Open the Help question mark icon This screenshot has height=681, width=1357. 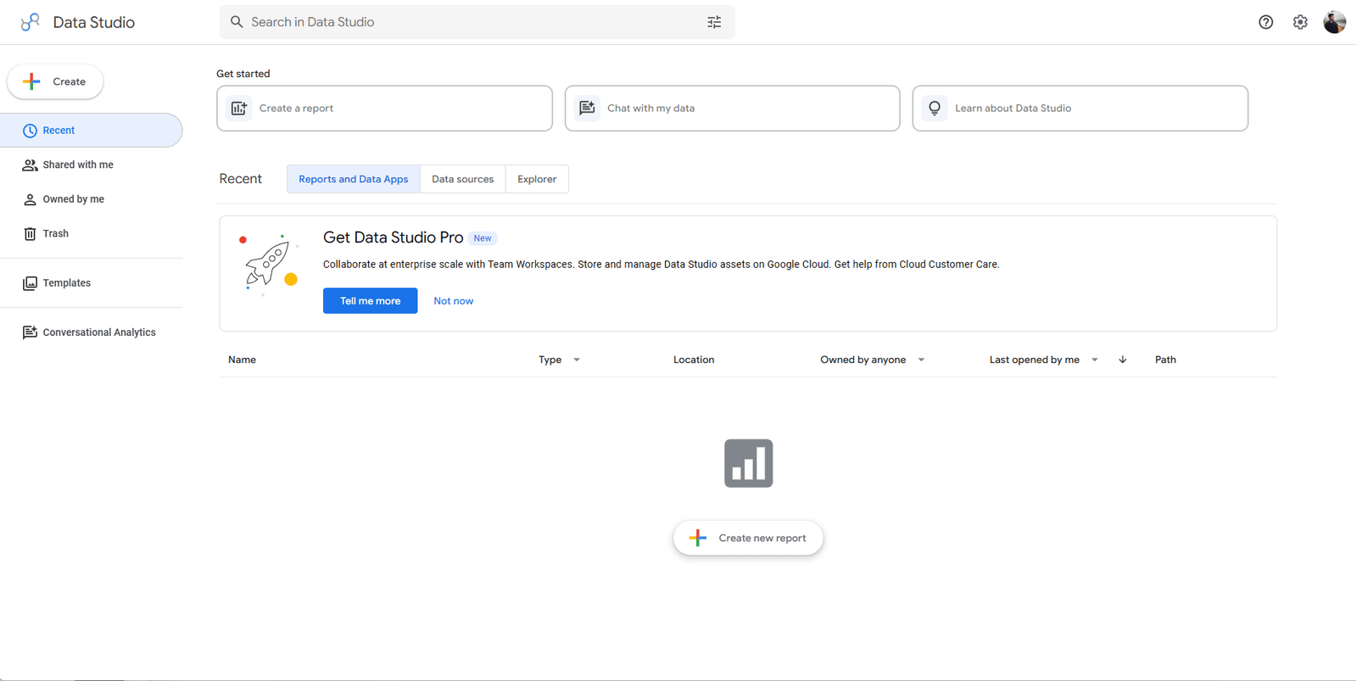pyautogui.click(x=1265, y=22)
